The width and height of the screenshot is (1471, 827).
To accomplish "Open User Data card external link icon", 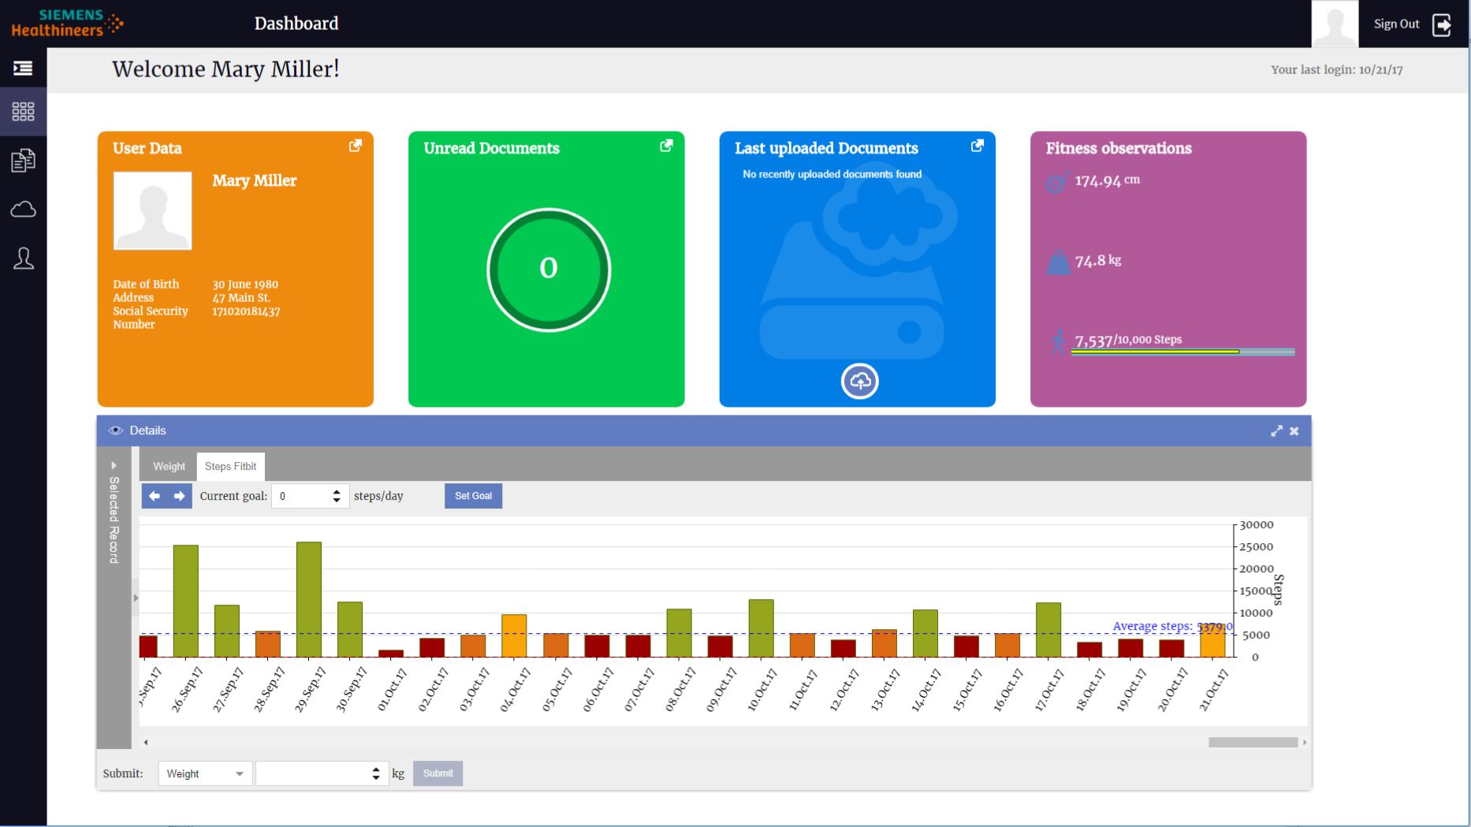I will 356,146.
